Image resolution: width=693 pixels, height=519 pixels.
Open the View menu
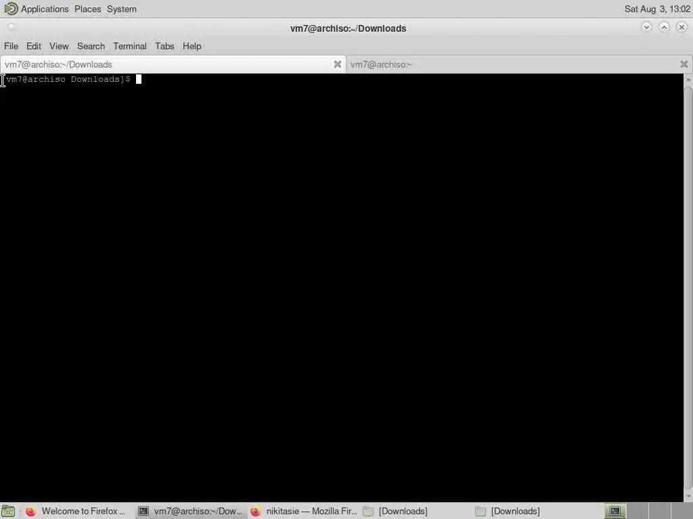coord(59,46)
